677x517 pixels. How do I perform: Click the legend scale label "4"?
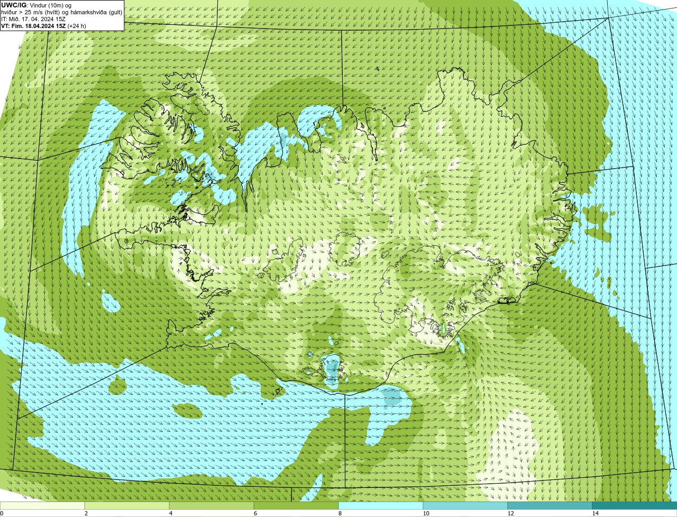click(x=170, y=513)
